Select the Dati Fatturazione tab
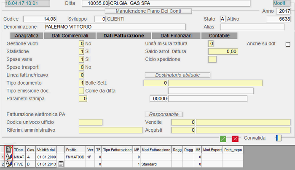Viewport: 295px width, 170px height. tap(124, 36)
